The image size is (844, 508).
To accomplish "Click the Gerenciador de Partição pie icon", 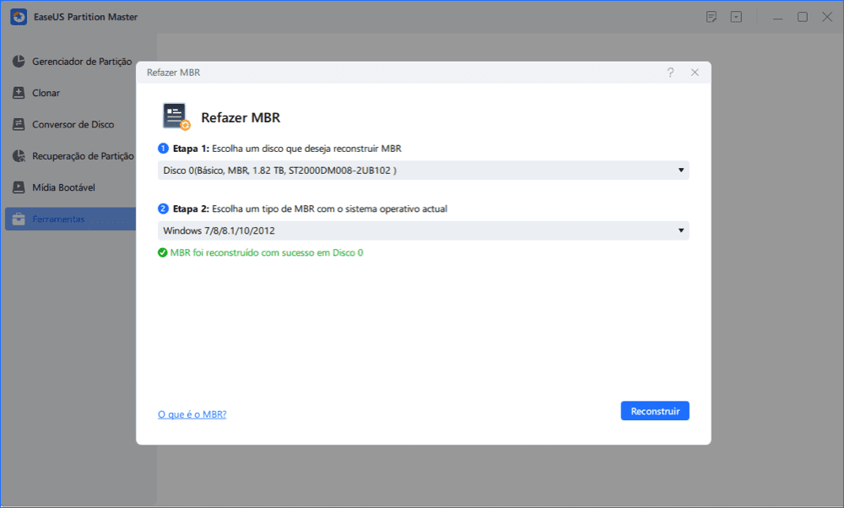I will [x=19, y=62].
